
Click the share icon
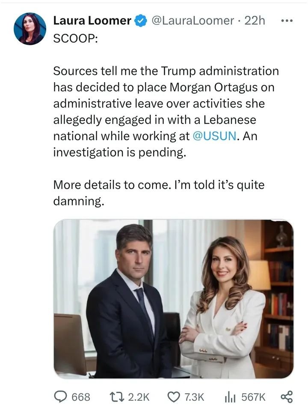[286, 397]
